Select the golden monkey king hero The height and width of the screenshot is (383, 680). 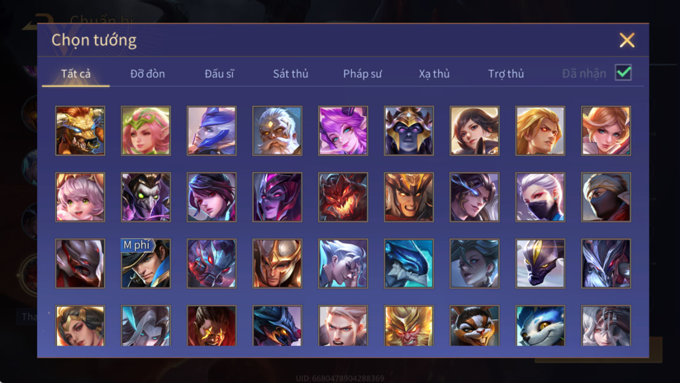(x=409, y=326)
